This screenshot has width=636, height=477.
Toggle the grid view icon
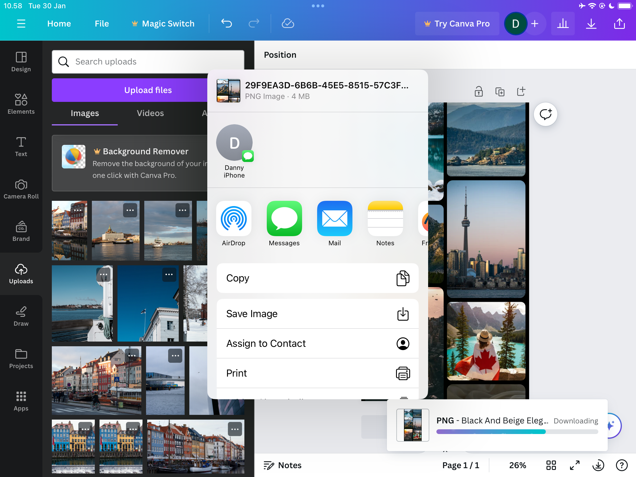(551, 465)
